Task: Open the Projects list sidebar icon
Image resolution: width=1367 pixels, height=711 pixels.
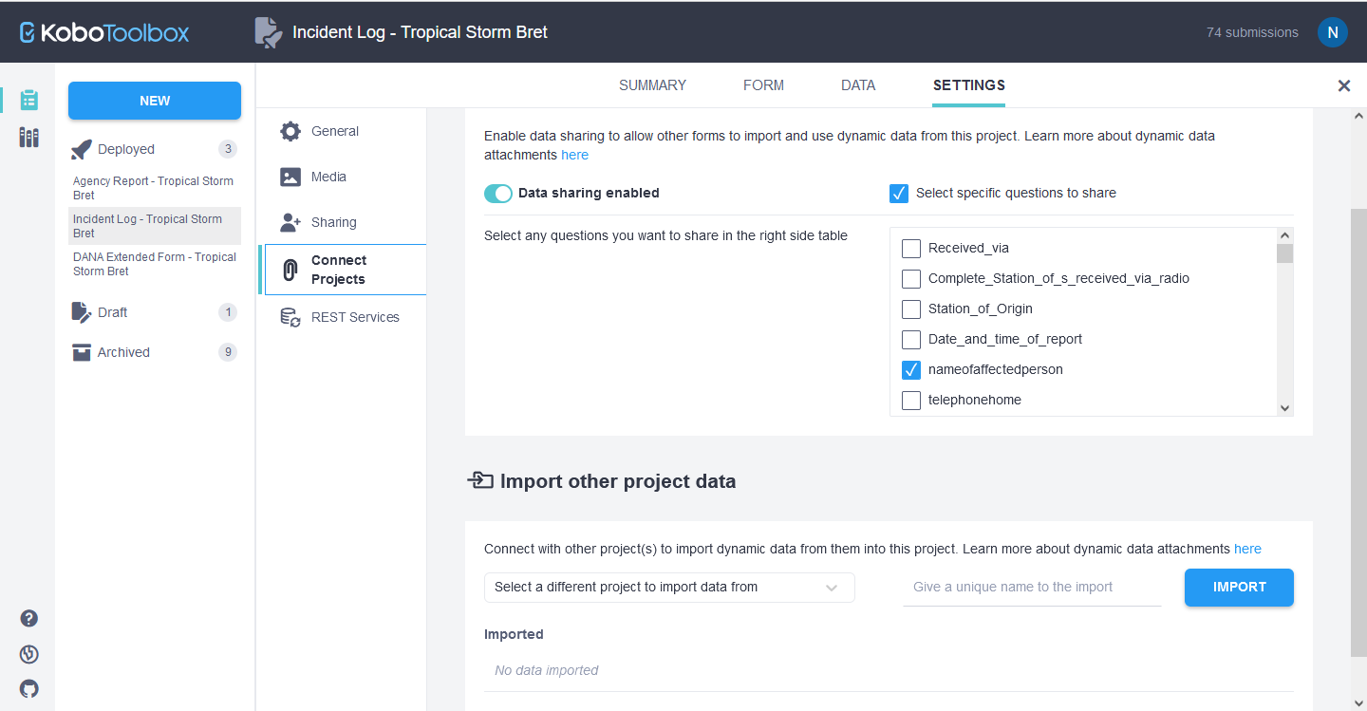Action: pos(28,99)
